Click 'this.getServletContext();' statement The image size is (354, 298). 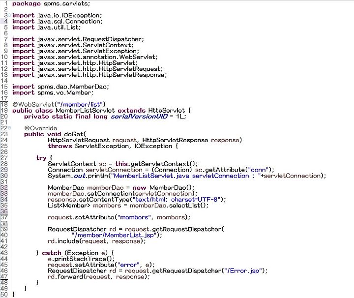coord(156,164)
